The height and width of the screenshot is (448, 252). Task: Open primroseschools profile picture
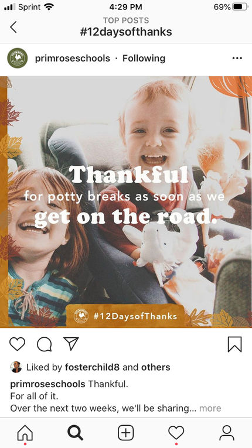pos(18,58)
